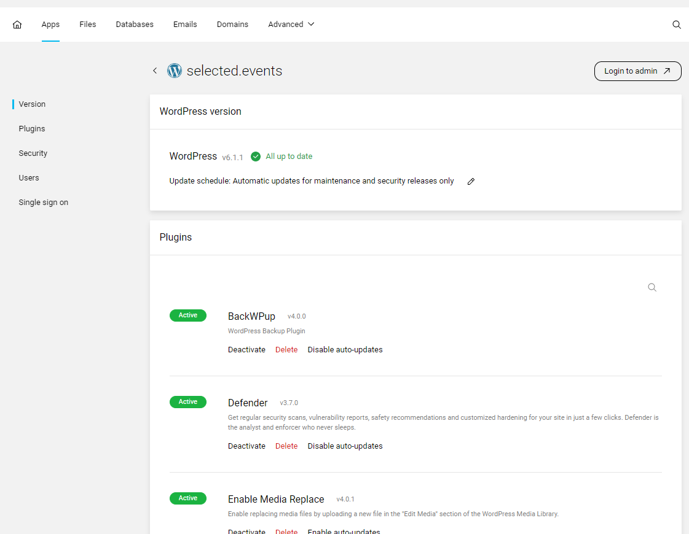This screenshot has height=534, width=689.
Task: Click the WordPress logo icon
Action: 175,71
